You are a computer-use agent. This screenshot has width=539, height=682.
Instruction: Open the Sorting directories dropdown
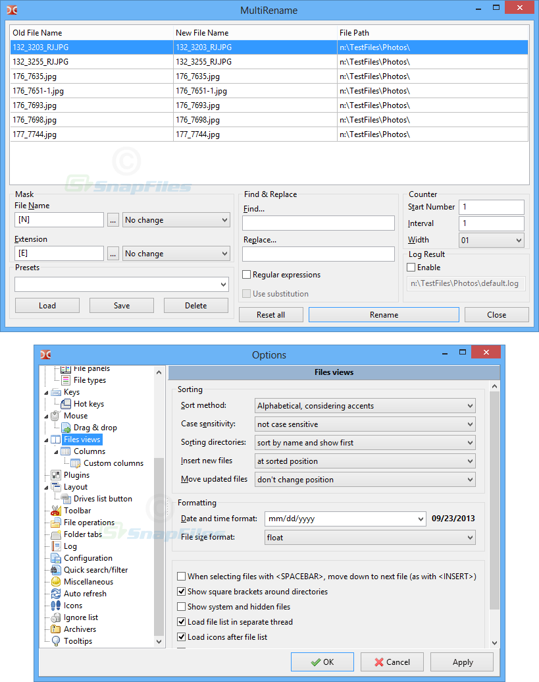click(365, 443)
